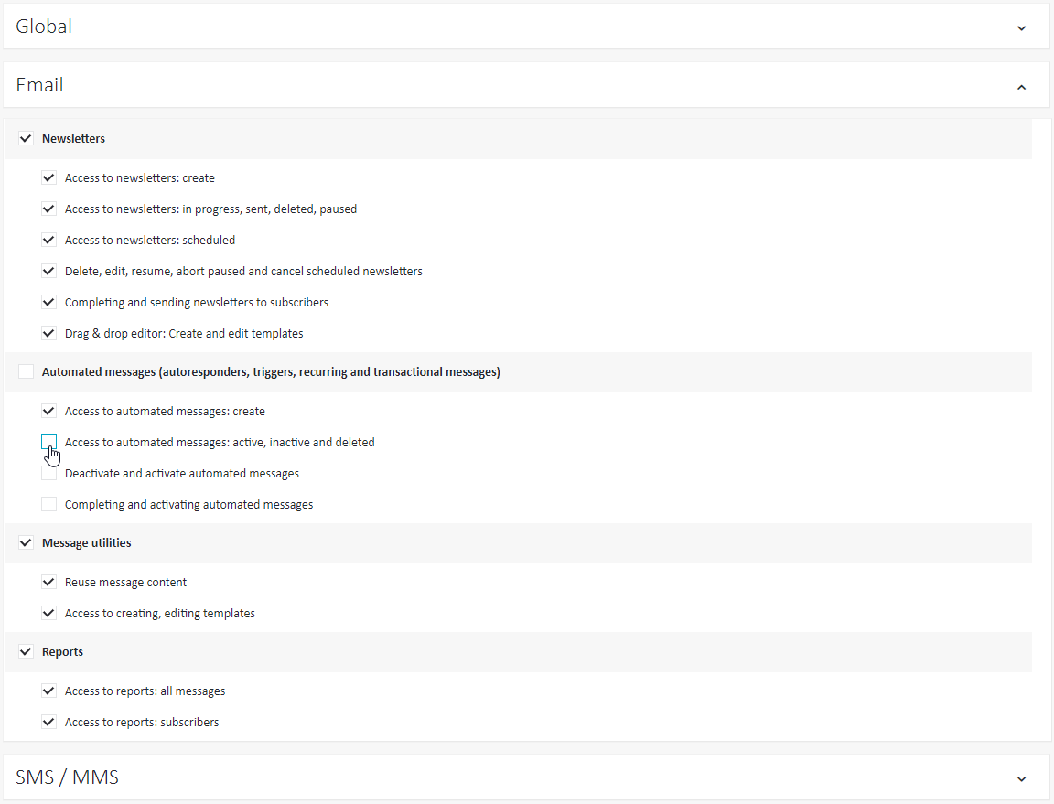Image resolution: width=1054 pixels, height=804 pixels.
Task: Expand the SMS / MMS section chevron
Action: 1021,779
